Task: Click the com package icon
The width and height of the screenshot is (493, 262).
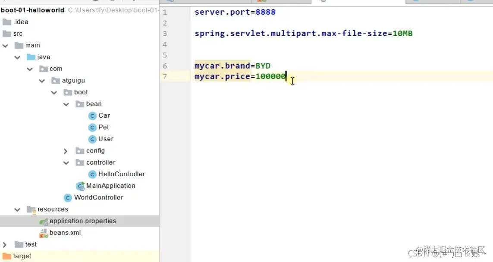Action: [x=44, y=69]
